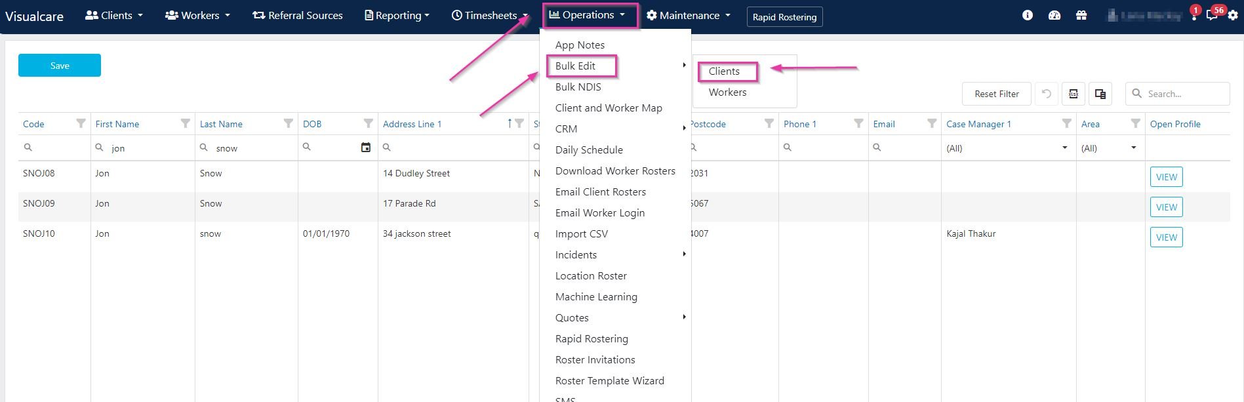Open the dashboard speedometer icon
Screen dimensions: 1244x402
(1054, 15)
